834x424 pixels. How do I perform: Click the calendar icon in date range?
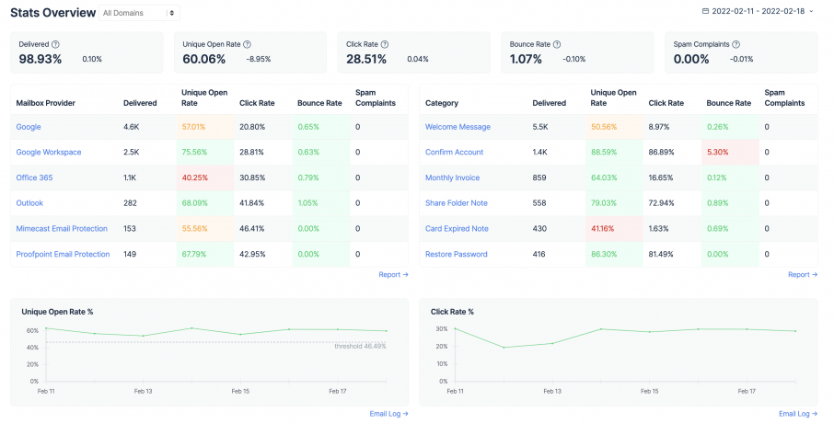click(x=706, y=12)
